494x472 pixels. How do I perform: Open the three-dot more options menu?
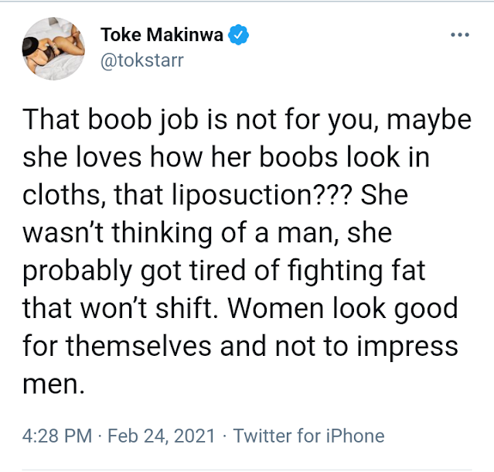click(459, 36)
